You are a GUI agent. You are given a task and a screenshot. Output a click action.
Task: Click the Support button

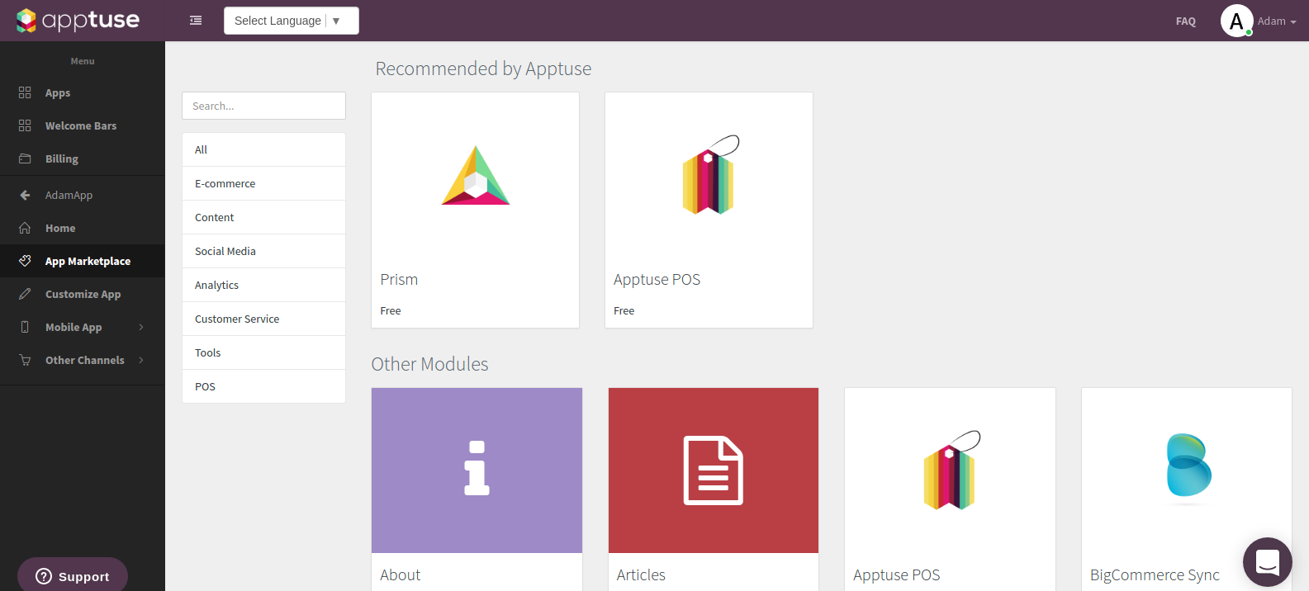(x=73, y=575)
